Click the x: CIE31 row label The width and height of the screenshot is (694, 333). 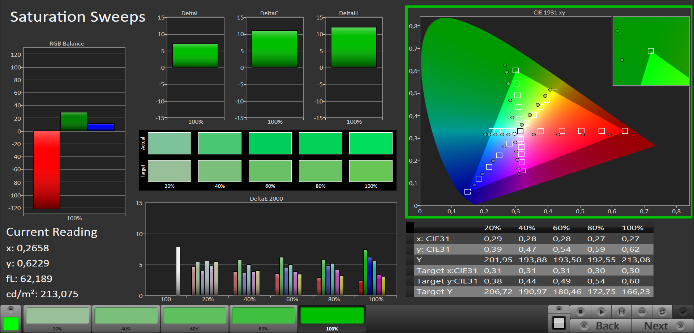click(433, 239)
